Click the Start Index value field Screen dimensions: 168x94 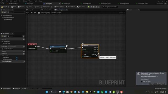tap(90, 57)
